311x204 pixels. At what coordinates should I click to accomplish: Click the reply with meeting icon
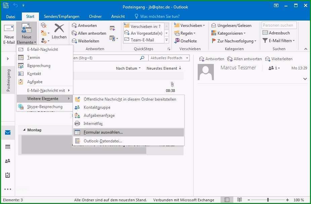[x=112, y=28]
